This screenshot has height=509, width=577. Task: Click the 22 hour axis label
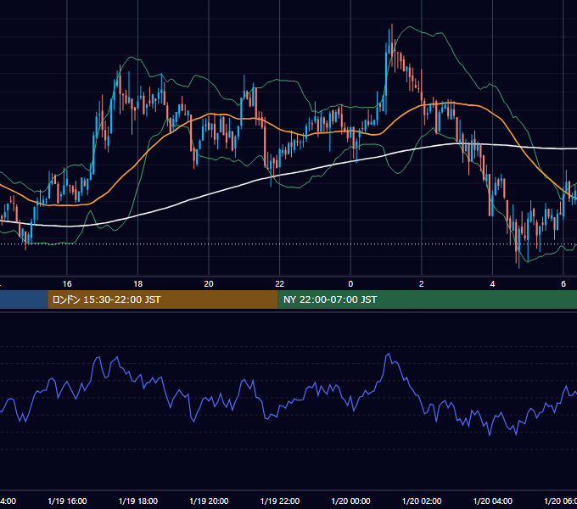point(280,284)
